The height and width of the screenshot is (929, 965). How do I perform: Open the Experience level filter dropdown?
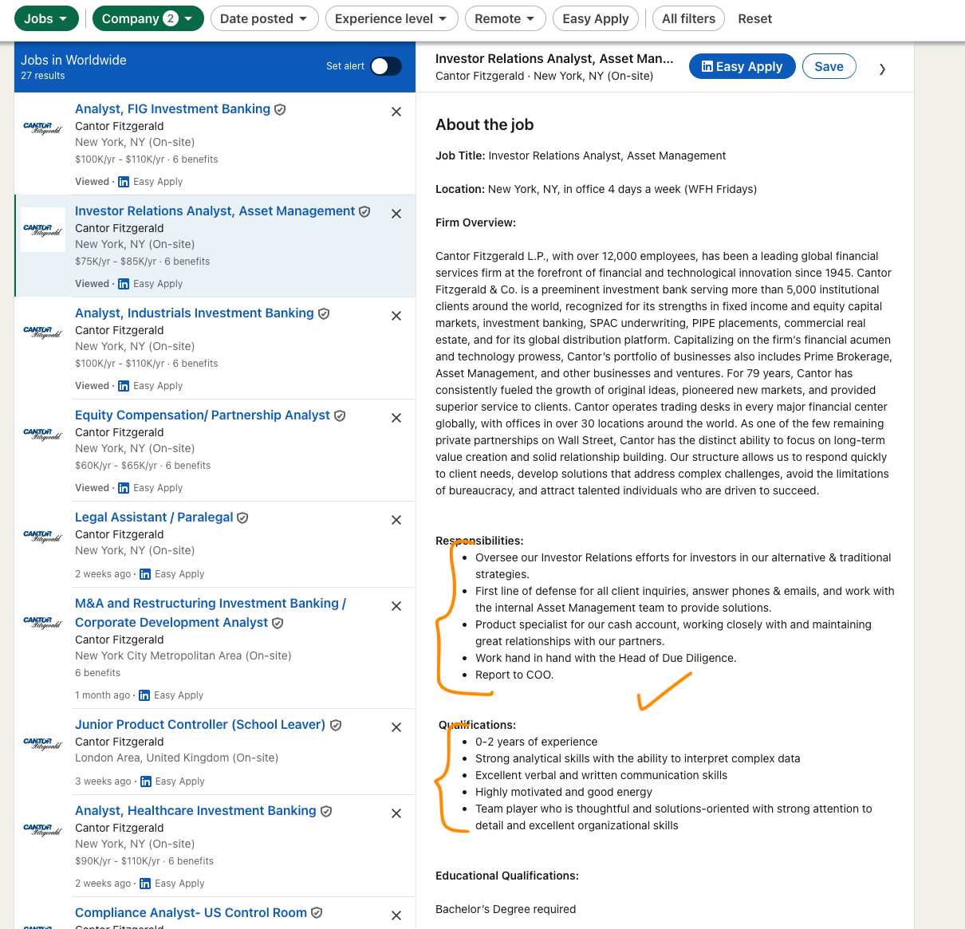[392, 18]
